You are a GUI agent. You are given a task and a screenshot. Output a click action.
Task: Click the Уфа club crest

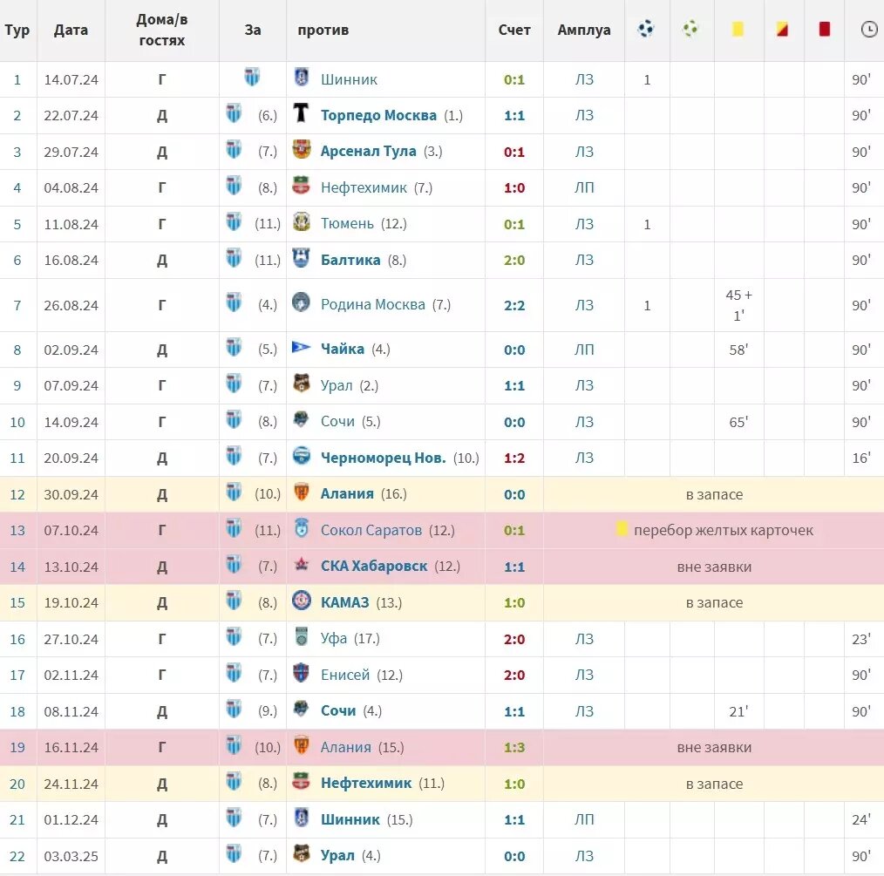(x=302, y=636)
